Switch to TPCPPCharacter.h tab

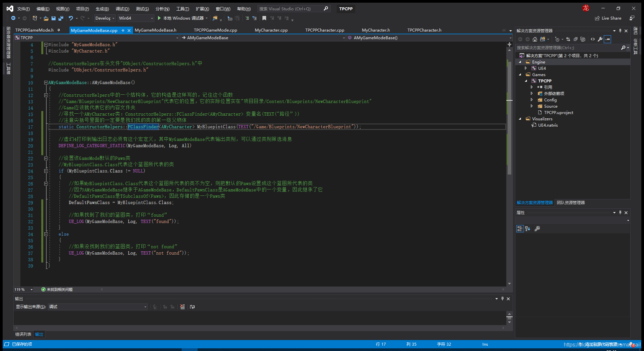point(424,30)
